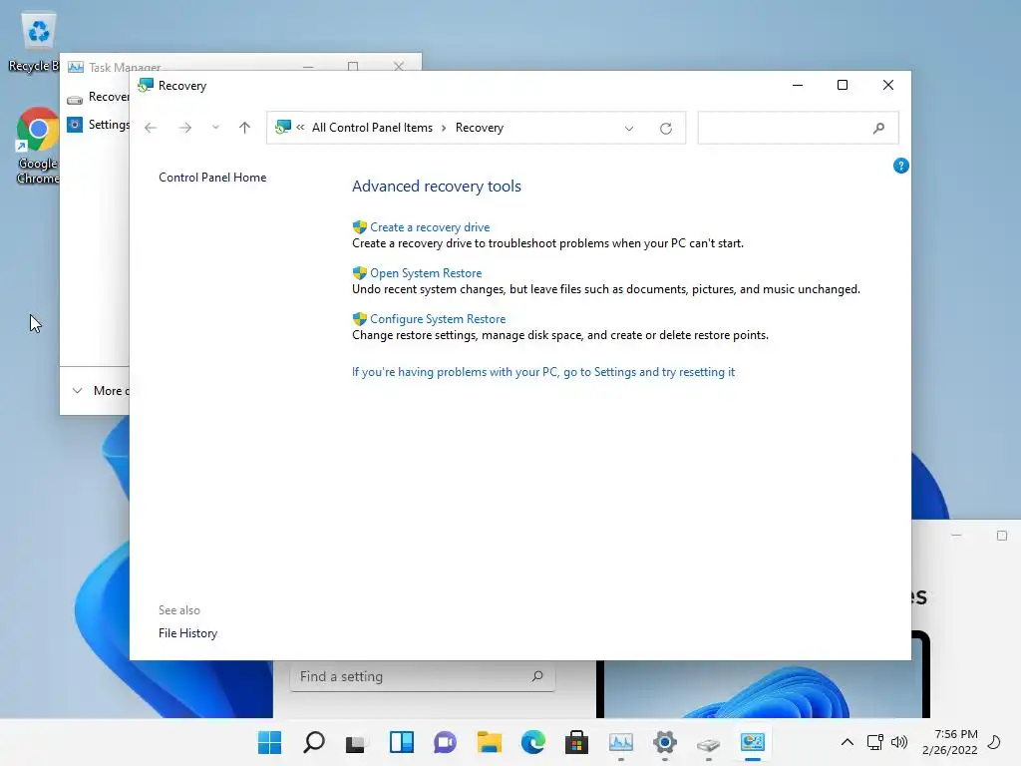The height and width of the screenshot is (766, 1021).
Task: Launch Open System Restore
Action: click(x=426, y=273)
